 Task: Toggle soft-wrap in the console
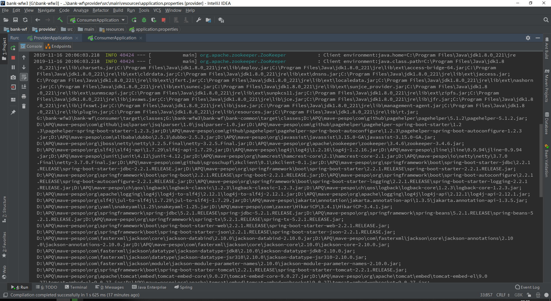pos(24,77)
